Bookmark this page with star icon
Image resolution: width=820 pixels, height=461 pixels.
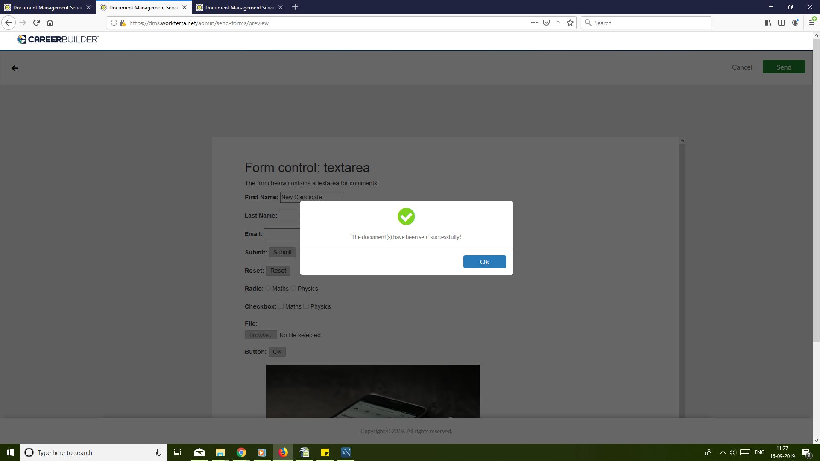(x=570, y=23)
